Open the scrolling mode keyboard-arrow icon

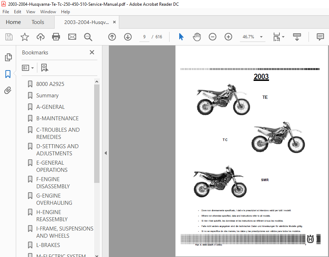[x=297, y=37]
